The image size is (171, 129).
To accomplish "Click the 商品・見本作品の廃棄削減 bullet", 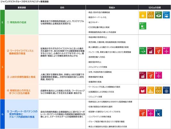I will [99, 12].
